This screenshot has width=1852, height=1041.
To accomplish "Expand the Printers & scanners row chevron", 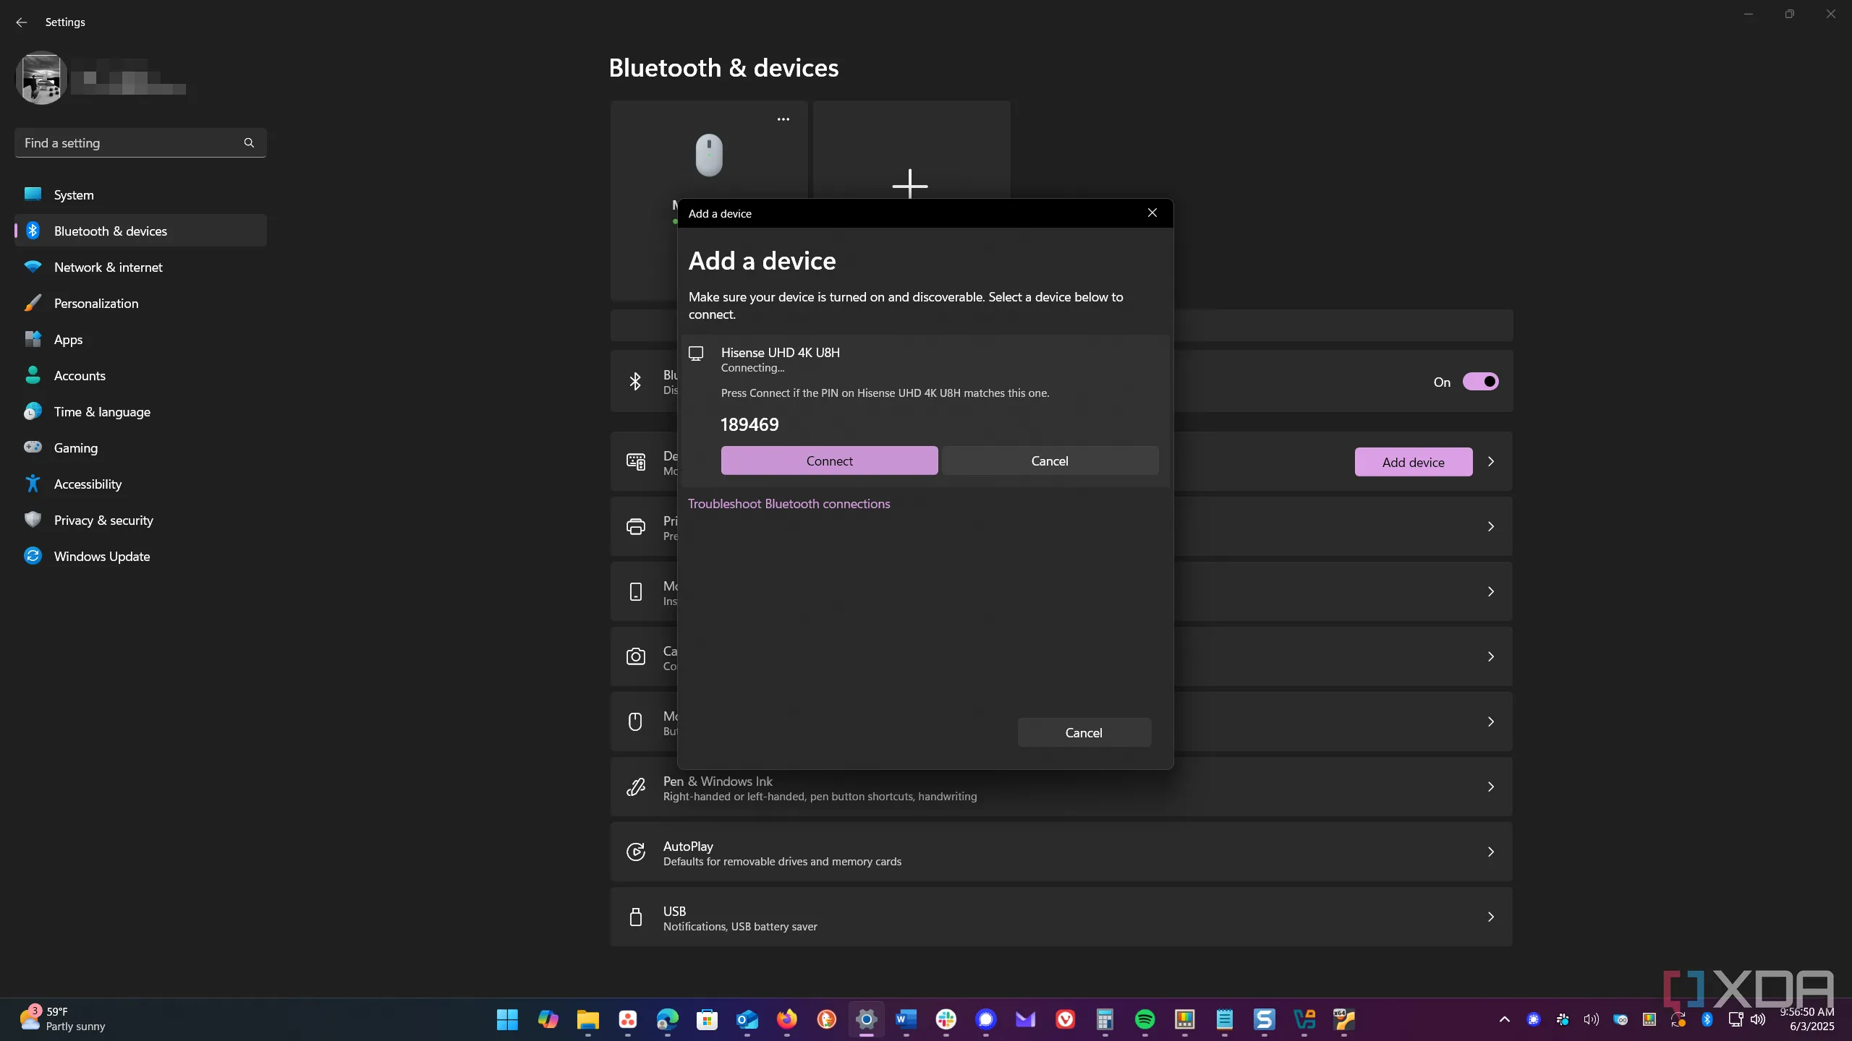I will click(1490, 526).
